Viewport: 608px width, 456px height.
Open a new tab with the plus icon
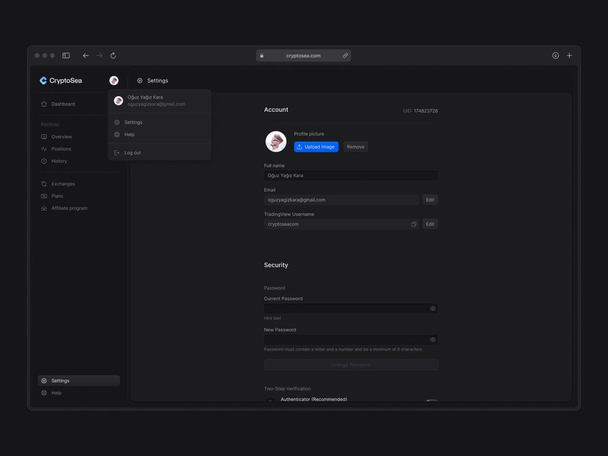click(x=569, y=56)
